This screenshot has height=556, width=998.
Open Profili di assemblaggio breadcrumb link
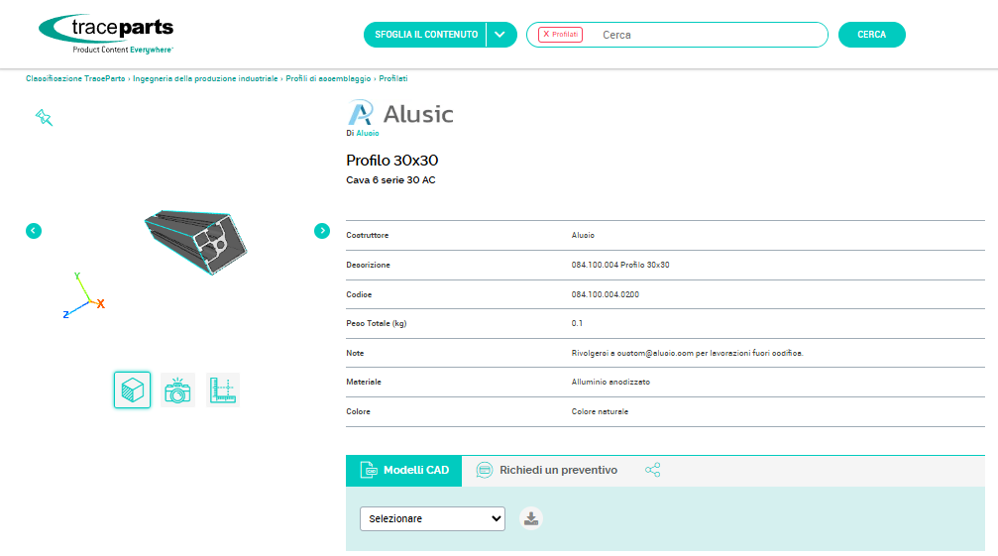328,79
